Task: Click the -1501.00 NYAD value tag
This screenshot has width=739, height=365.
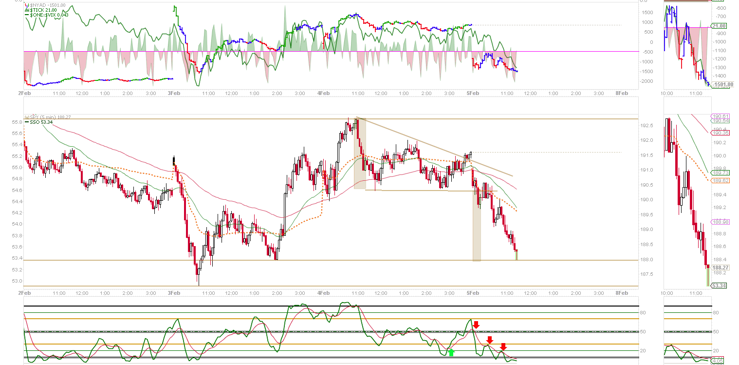Action: pyautogui.click(x=721, y=85)
